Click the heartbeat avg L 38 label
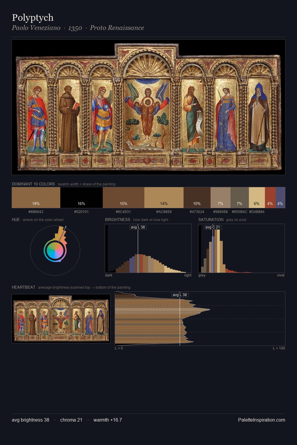This screenshot has width=297, height=445. pos(180,295)
